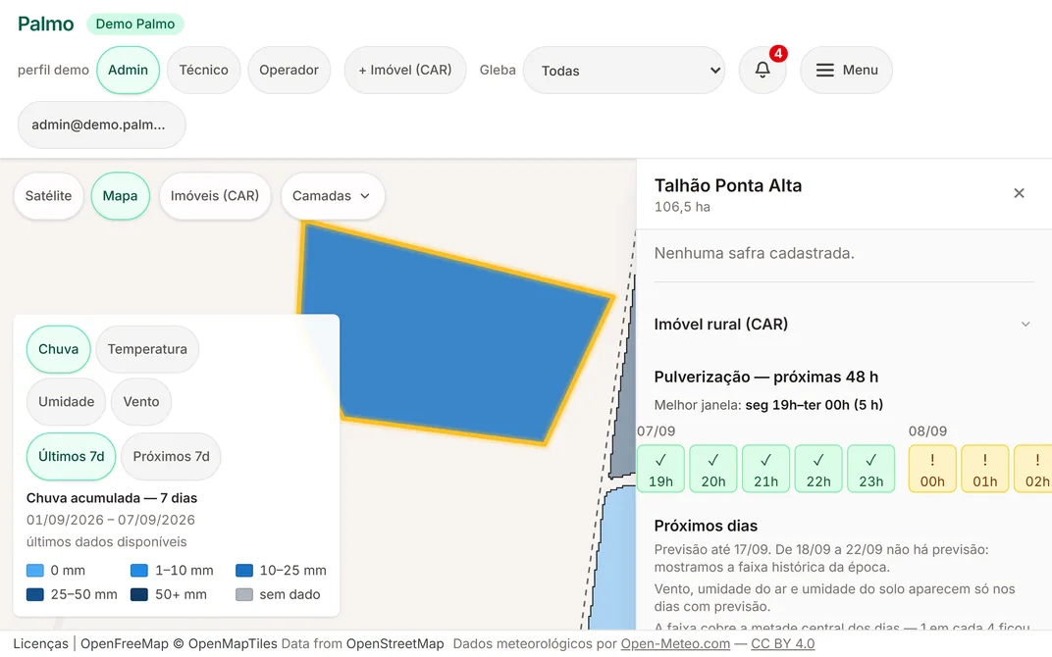Viewport: 1052px width, 657px height.
Task: Open the Open-Meteo.com link
Action: 675,643
